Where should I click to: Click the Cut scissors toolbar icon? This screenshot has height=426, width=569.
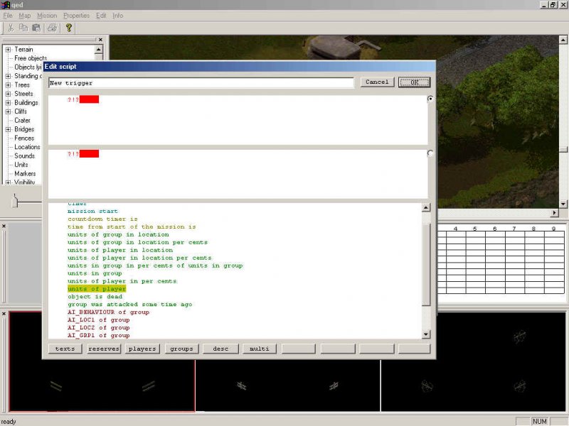[11, 28]
